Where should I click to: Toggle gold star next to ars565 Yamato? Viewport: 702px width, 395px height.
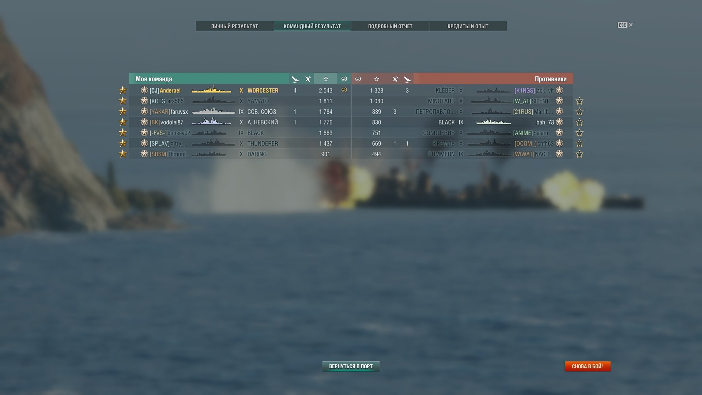tap(123, 101)
